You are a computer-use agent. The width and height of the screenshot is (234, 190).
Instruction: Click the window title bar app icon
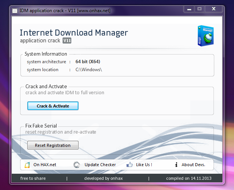(x=15, y=11)
